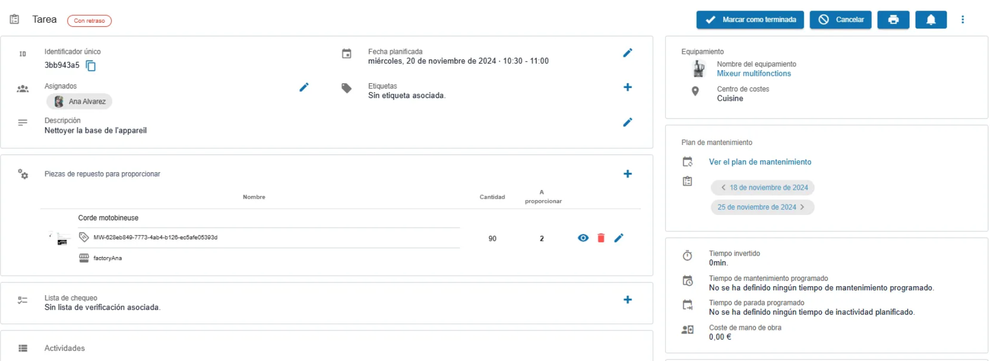Click the checklist icon beside Lista de chequeo
This screenshot has width=990, height=361.
pyautogui.click(x=23, y=300)
